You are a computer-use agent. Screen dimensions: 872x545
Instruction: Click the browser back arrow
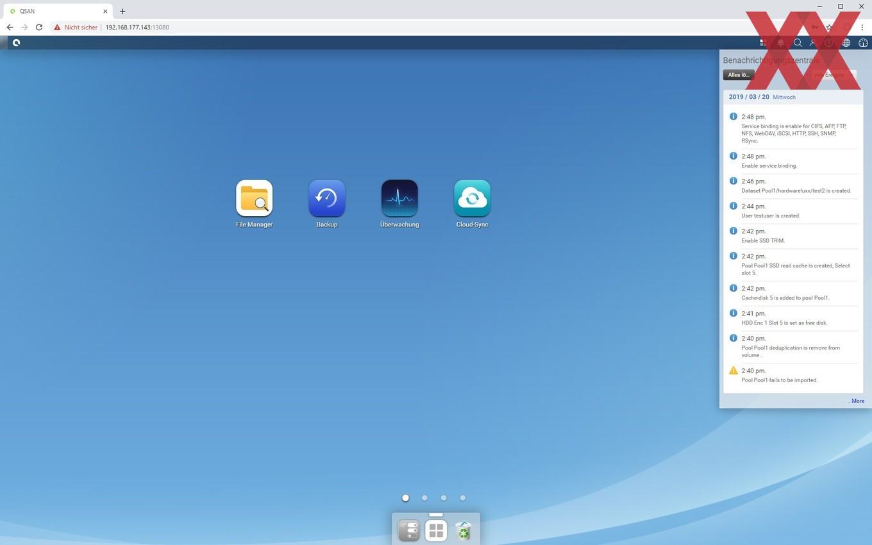[x=10, y=27]
